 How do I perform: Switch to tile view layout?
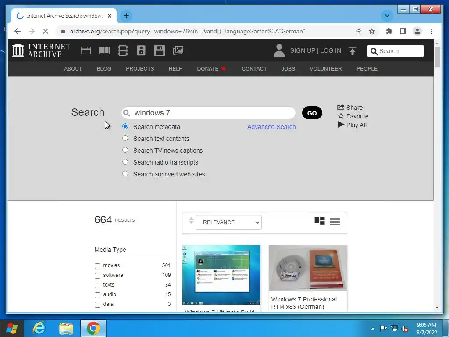click(320, 221)
